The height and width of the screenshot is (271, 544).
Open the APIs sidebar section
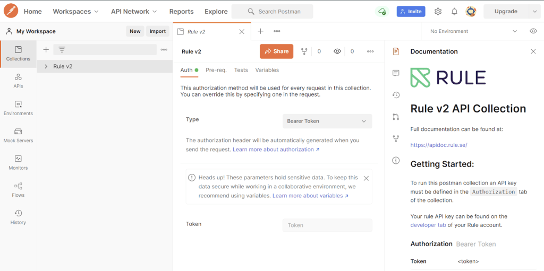18,81
